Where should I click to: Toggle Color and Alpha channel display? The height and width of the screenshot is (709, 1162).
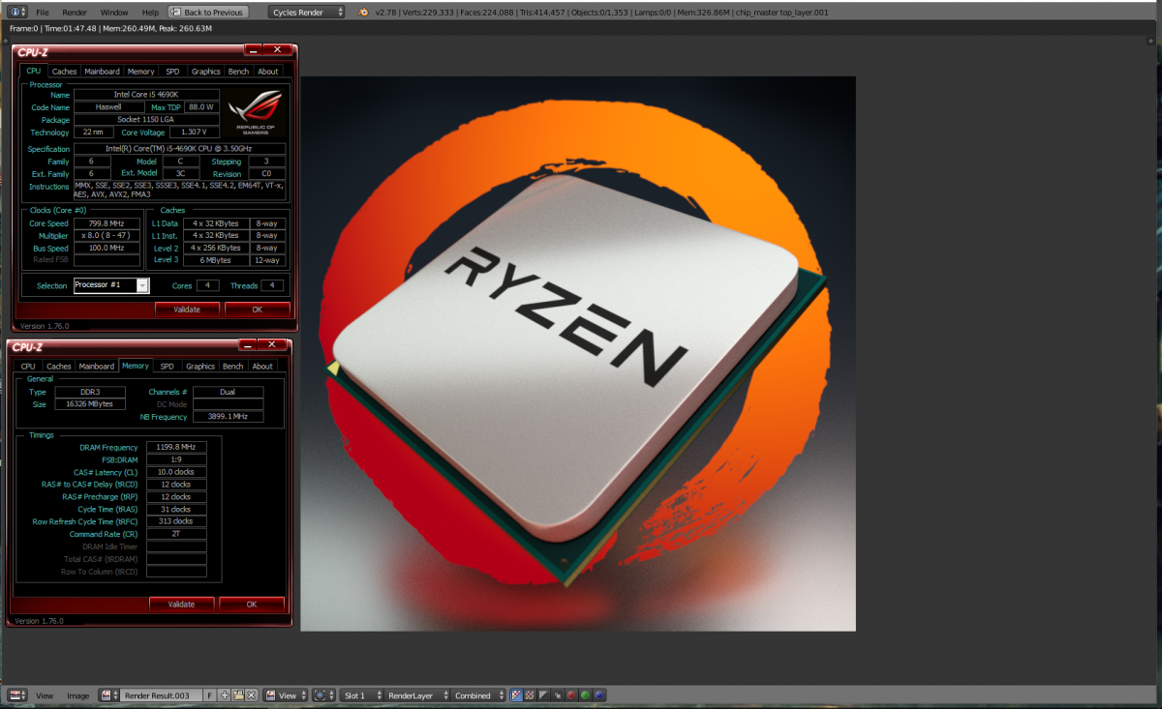(x=516, y=694)
